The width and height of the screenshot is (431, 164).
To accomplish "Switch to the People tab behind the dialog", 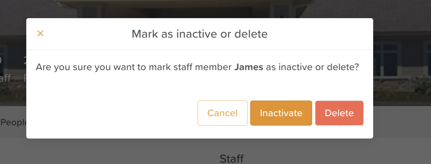I will pos(13,122).
